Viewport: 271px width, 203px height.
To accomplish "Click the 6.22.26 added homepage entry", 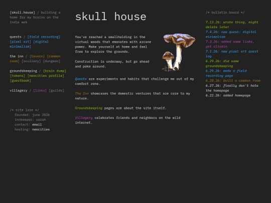I will coord(228,95).
